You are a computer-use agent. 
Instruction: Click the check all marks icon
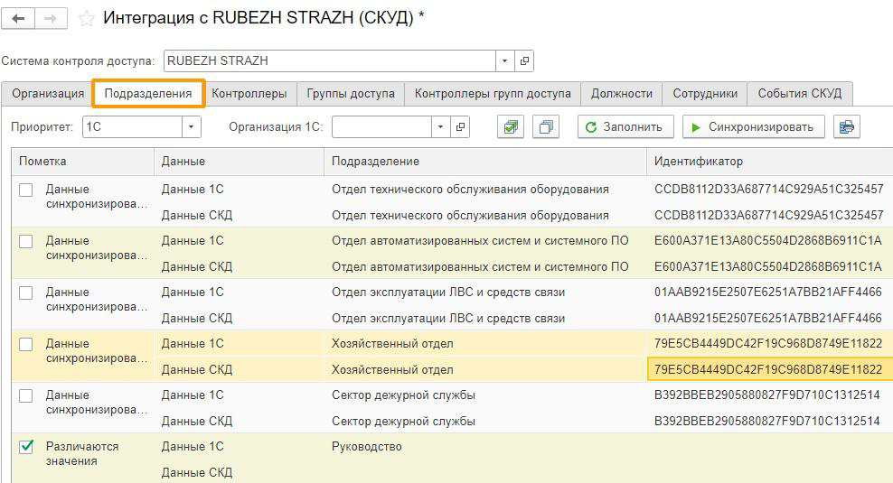[x=511, y=127]
